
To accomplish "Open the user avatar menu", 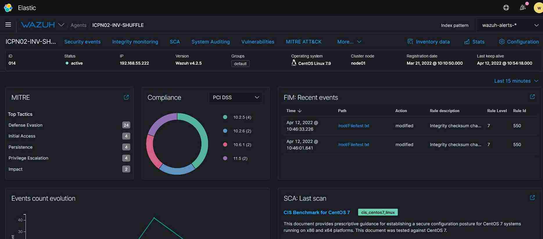I will (x=538, y=8).
